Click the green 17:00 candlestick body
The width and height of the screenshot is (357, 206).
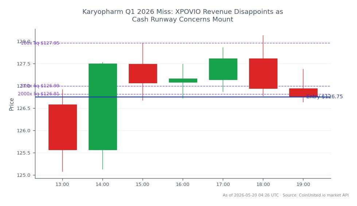point(223,69)
